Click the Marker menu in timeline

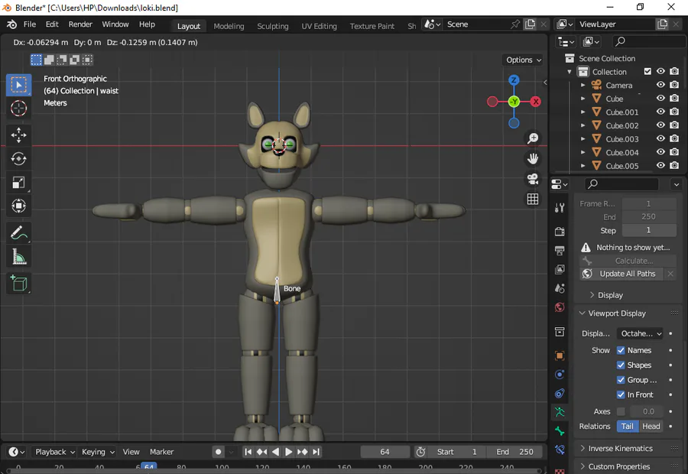point(161,452)
